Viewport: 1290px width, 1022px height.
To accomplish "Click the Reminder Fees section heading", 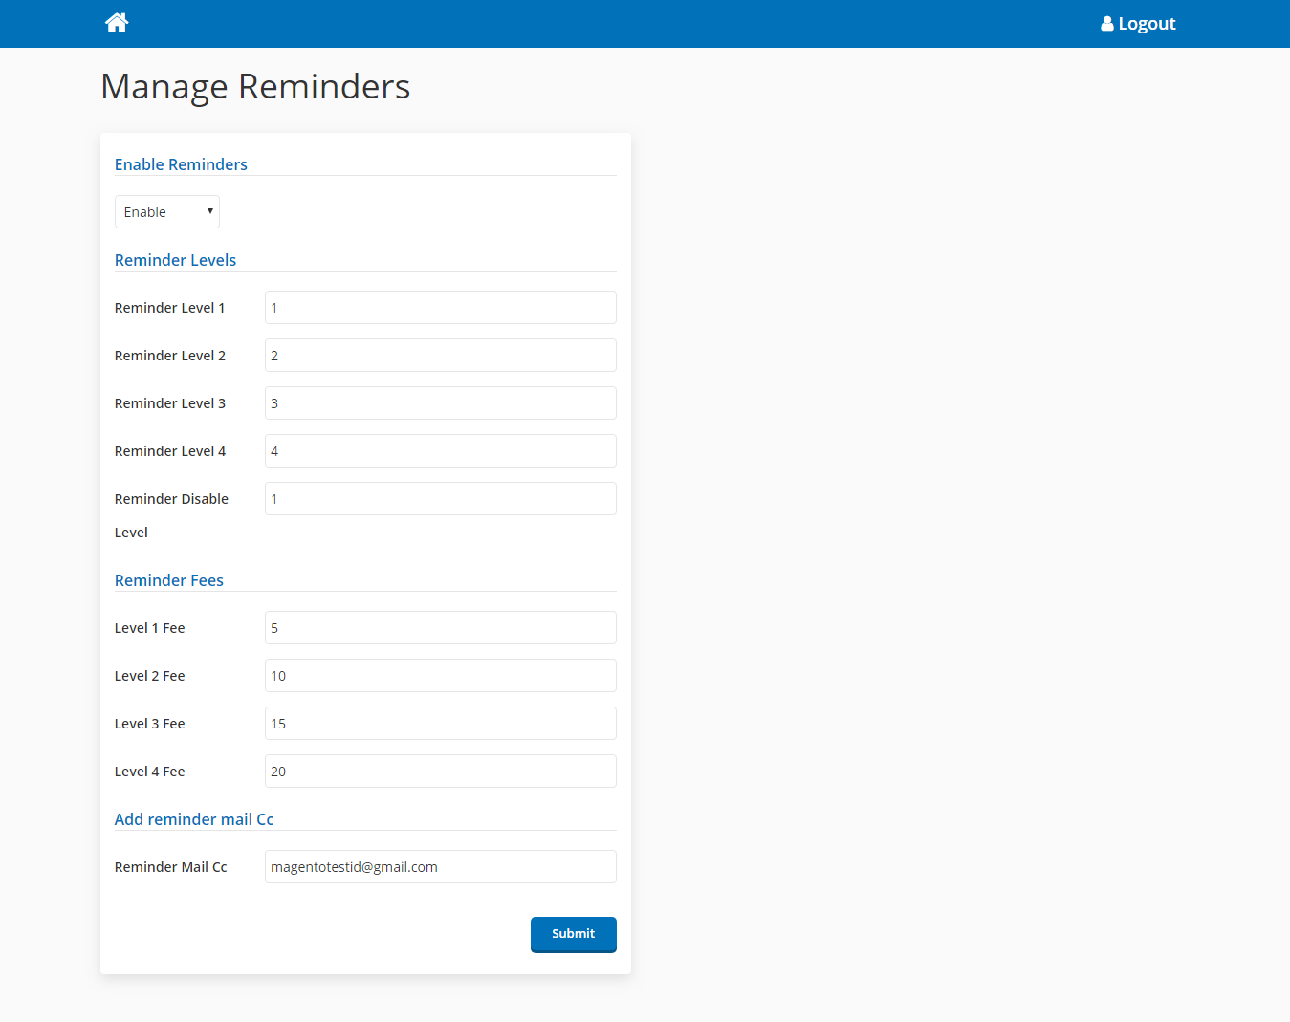I will pos(169,580).
